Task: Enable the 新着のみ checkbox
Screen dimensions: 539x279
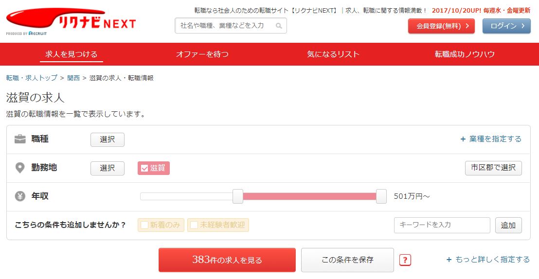Action: pos(144,225)
